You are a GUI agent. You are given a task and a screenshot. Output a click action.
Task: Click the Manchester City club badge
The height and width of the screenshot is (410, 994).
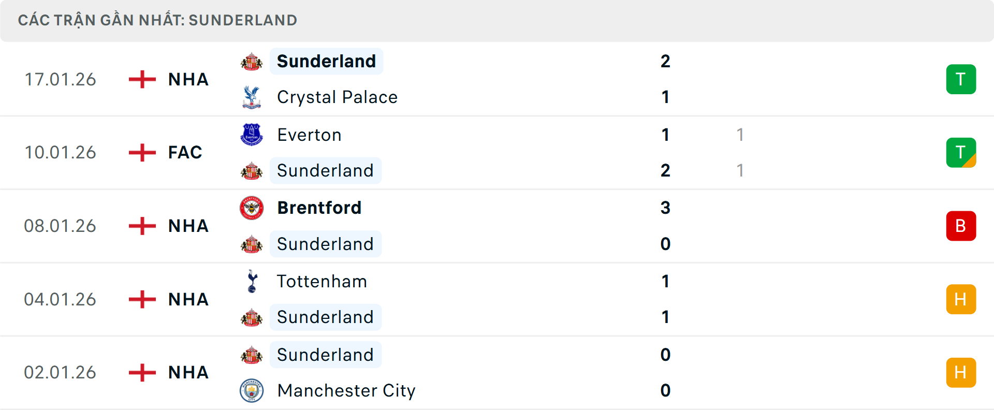point(252,391)
